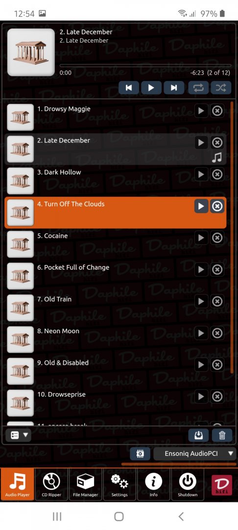Save playlist with download icon
This screenshot has height=530, width=238.
tap(198, 435)
